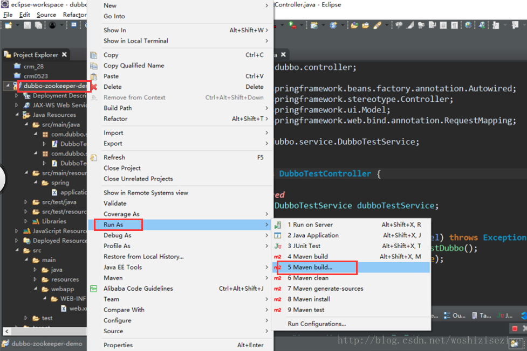Select WEB-INF folder in tree
This screenshot has width=527, height=351.
73,299
